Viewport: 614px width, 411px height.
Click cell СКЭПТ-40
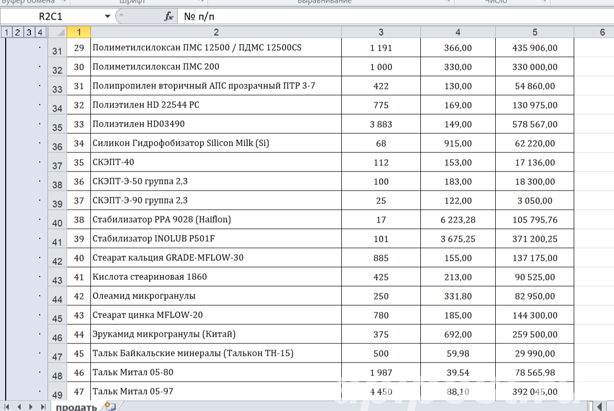pyautogui.click(x=216, y=162)
